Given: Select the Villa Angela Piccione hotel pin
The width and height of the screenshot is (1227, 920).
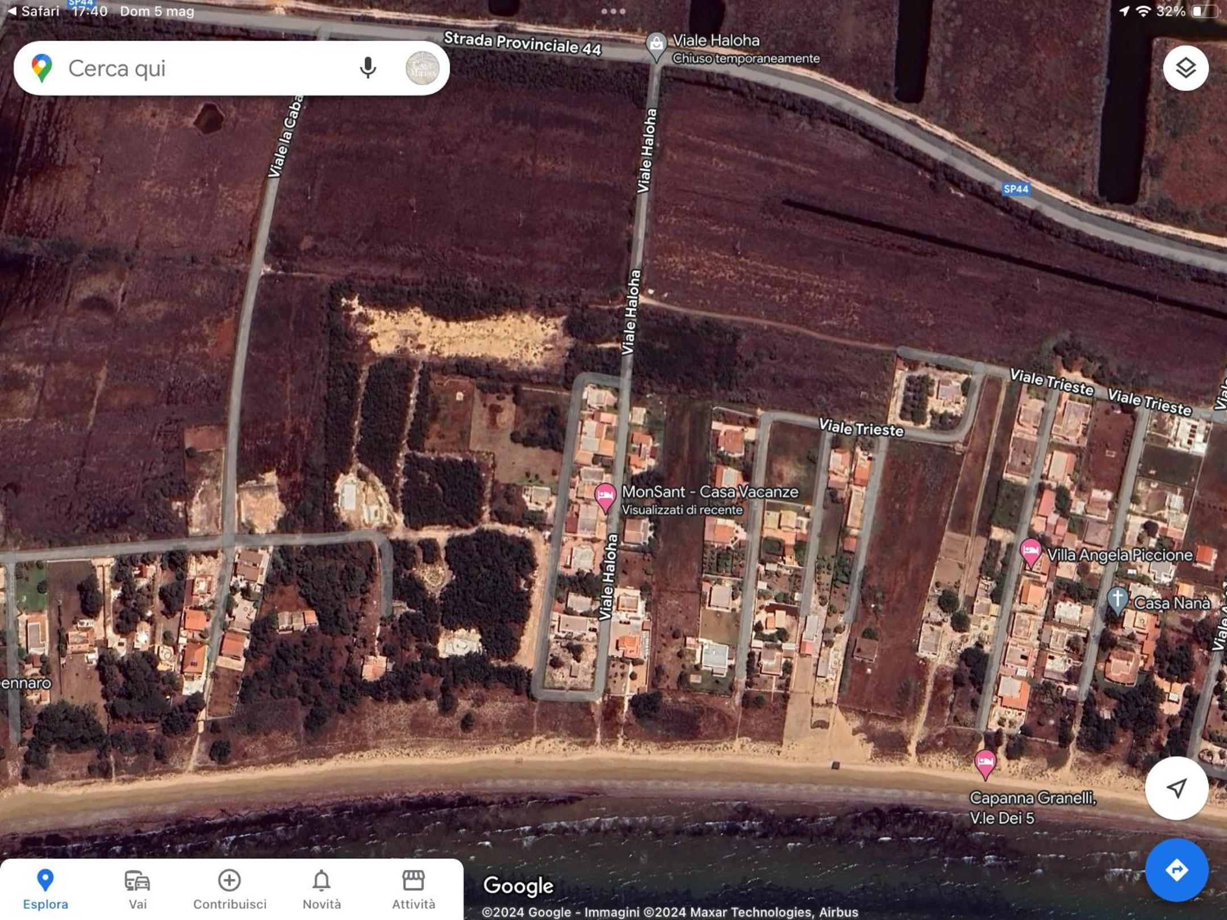Looking at the screenshot, I should click(x=1030, y=553).
